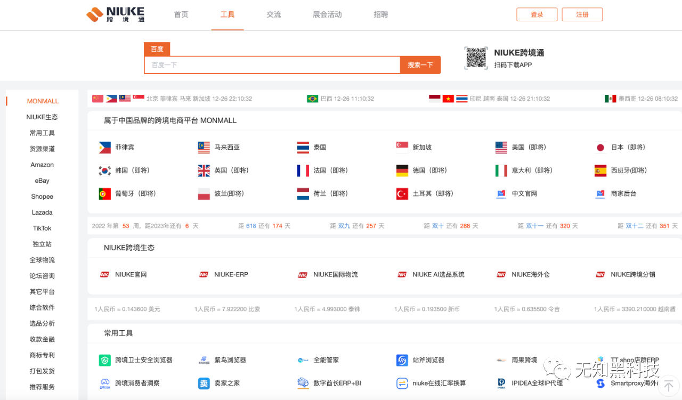Open 常用工具 in the left sidebar
Image resolution: width=682 pixels, height=400 pixels.
tap(42, 133)
